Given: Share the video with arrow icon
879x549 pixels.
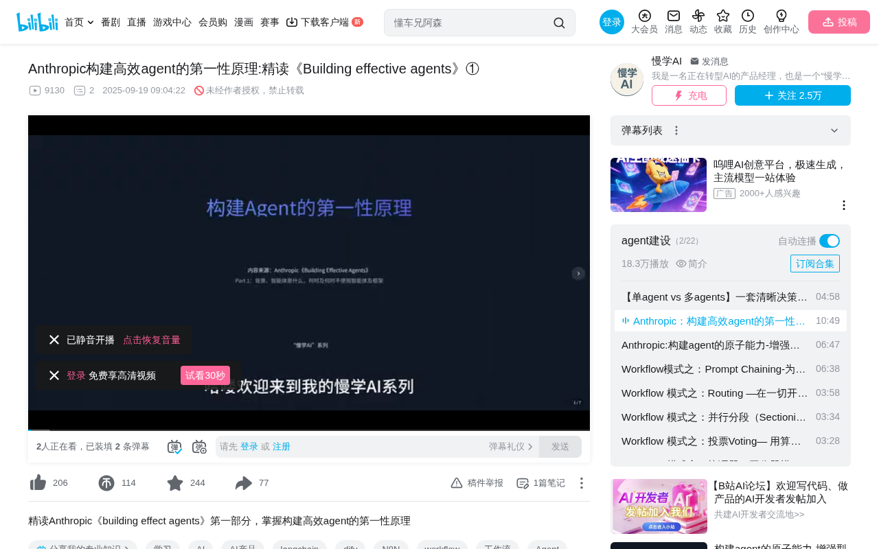Looking at the screenshot, I should coord(244,483).
